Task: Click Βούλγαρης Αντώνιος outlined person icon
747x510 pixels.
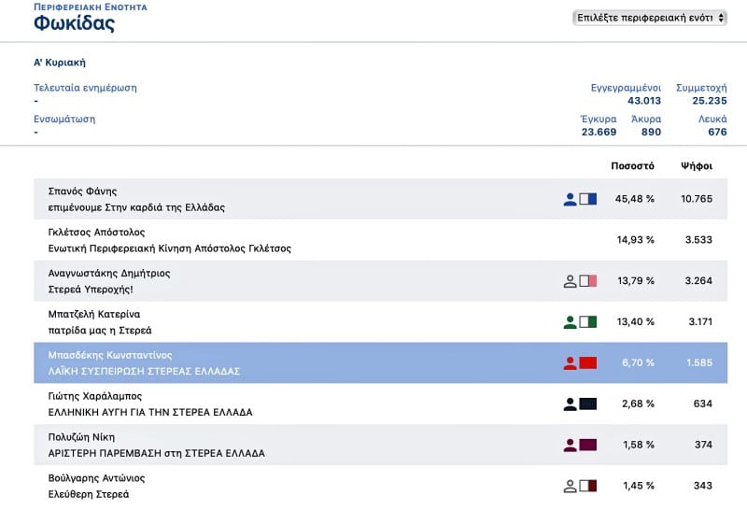Action: pos(570,486)
